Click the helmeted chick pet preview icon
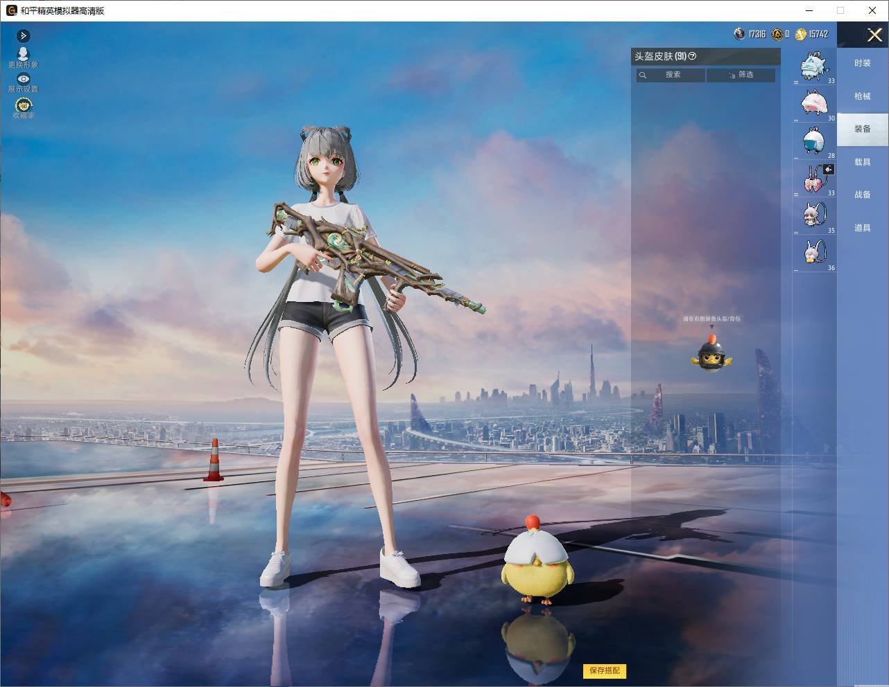 click(711, 353)
